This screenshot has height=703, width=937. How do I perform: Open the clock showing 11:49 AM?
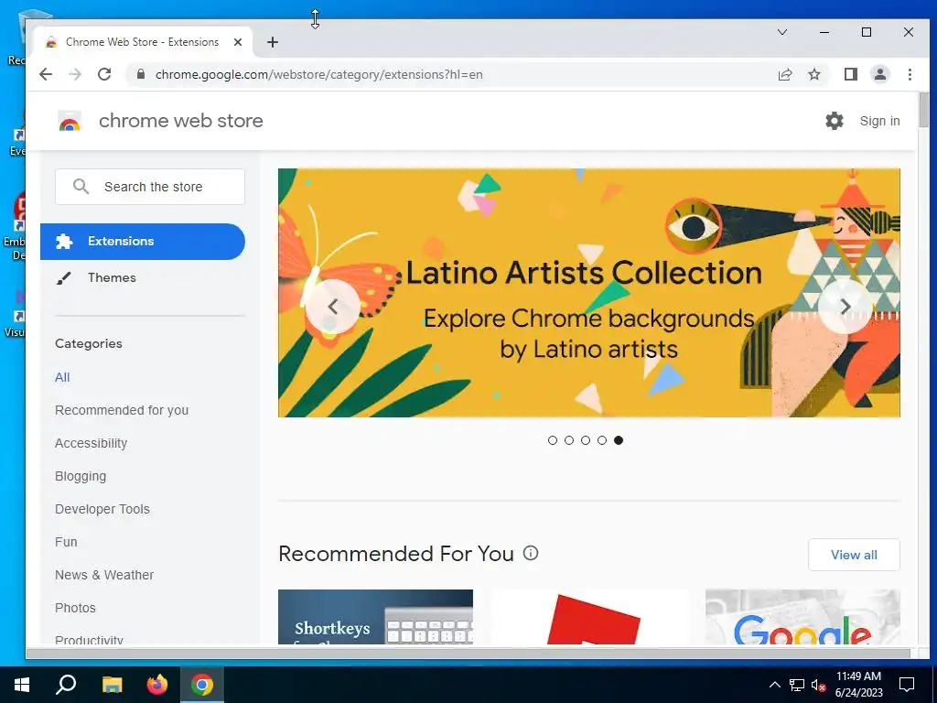point(858,685)
